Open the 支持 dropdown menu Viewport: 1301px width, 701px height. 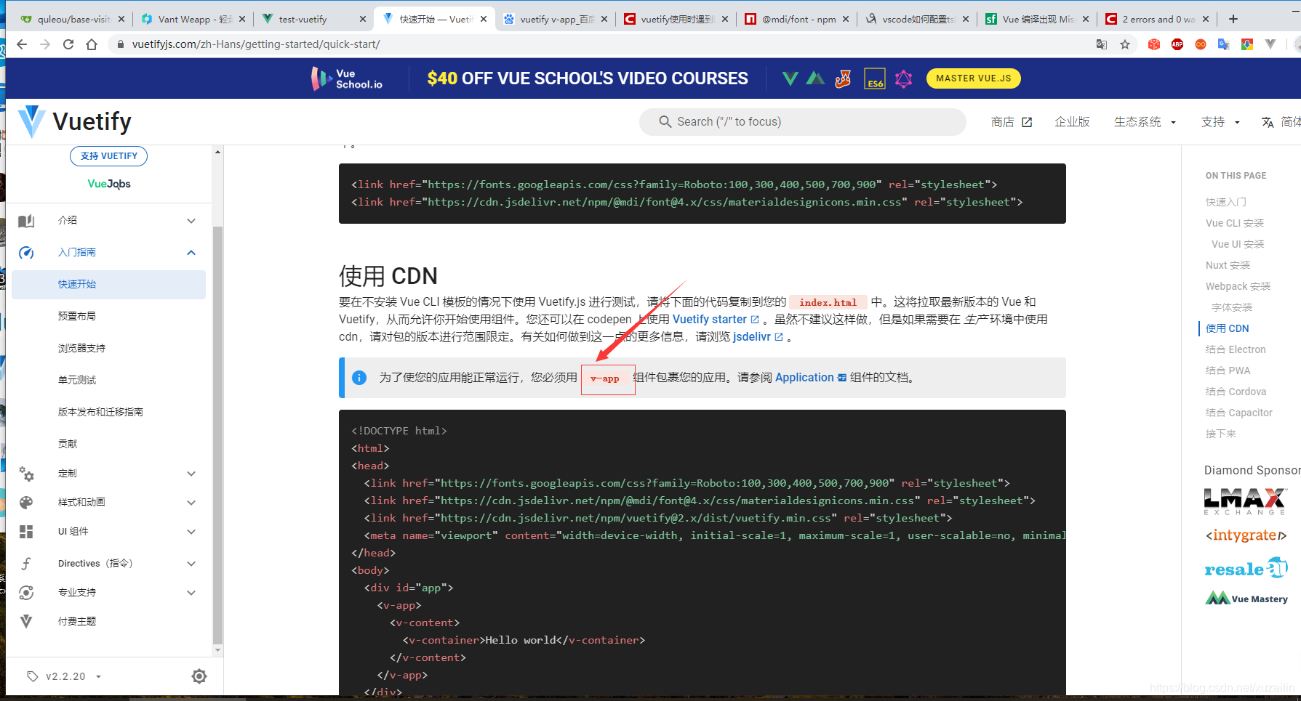(1220, 122)
